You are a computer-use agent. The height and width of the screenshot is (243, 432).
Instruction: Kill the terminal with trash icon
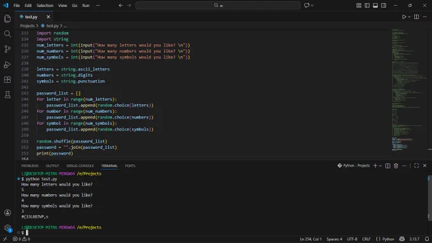396,165
